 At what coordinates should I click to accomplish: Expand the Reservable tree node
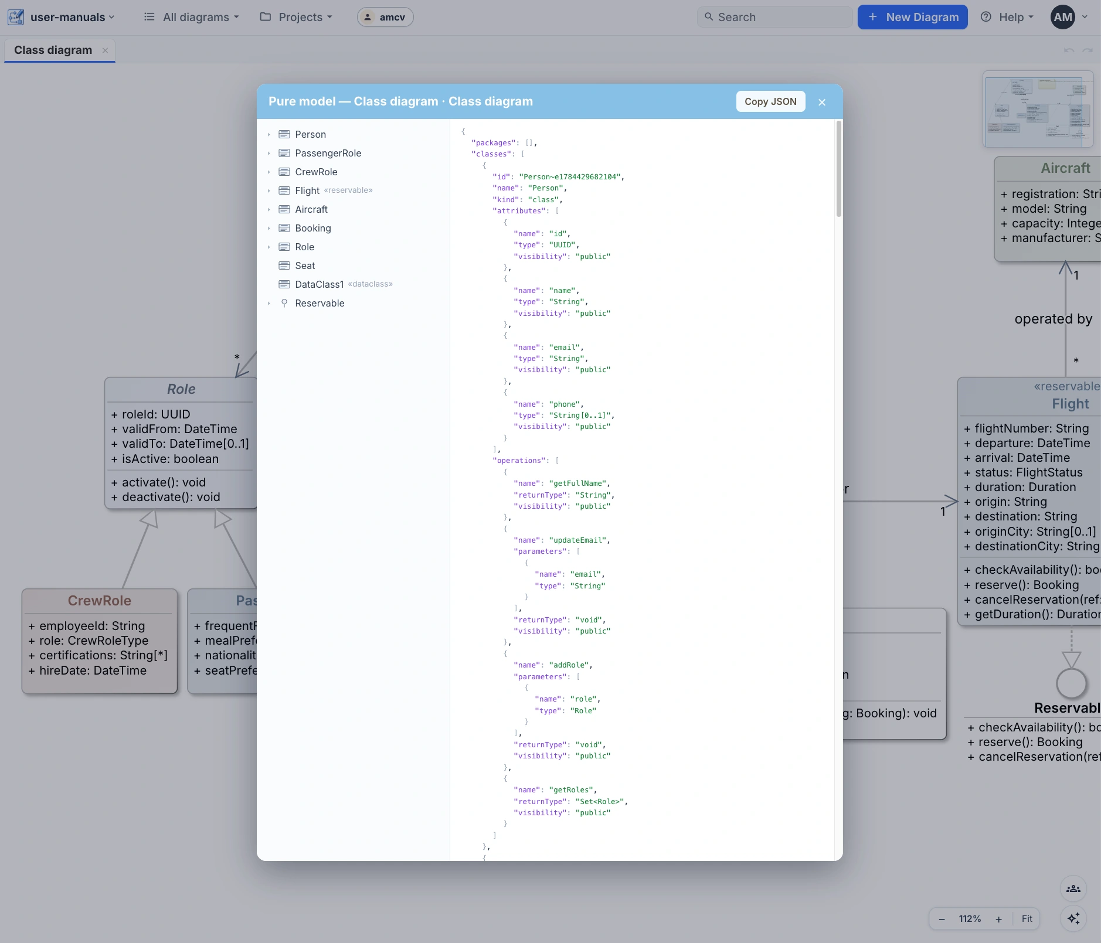coord(269,304)
